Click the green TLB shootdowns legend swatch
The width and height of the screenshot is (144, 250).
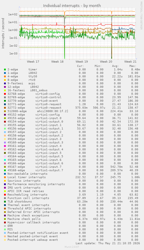[x=5, y=202]
